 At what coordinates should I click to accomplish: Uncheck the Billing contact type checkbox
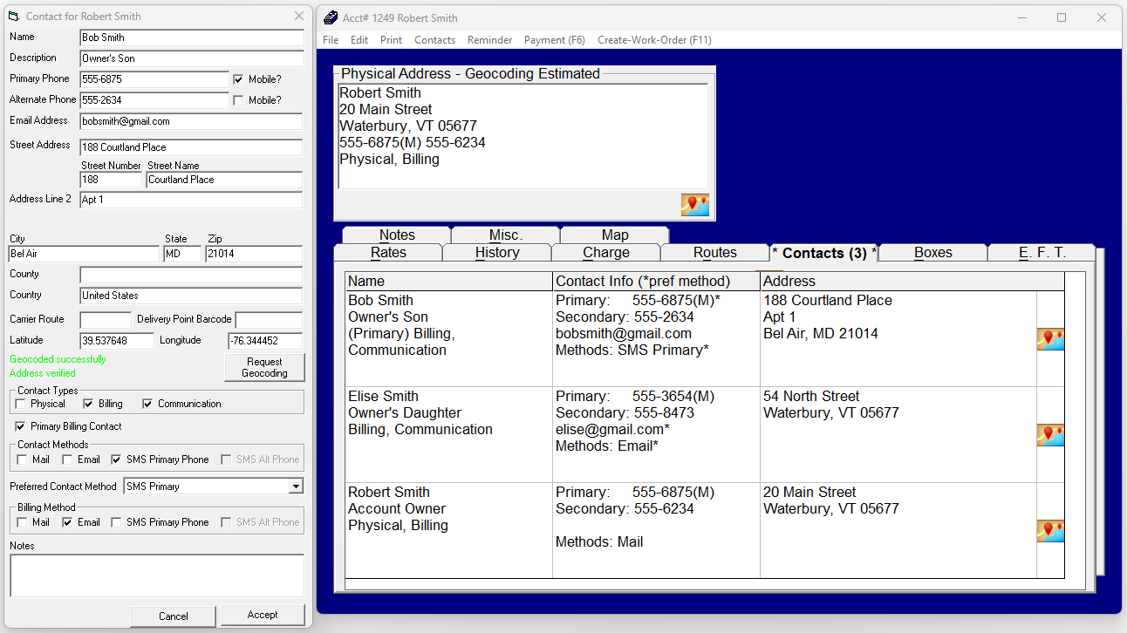(88, 404)
